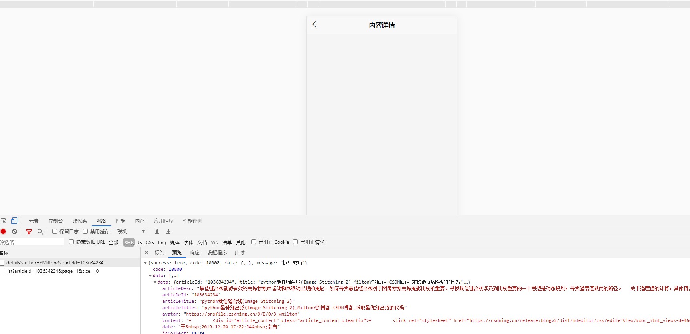
Task: Select the list?articleId=103634234&page=1 request row
Action: pos(70,271)
